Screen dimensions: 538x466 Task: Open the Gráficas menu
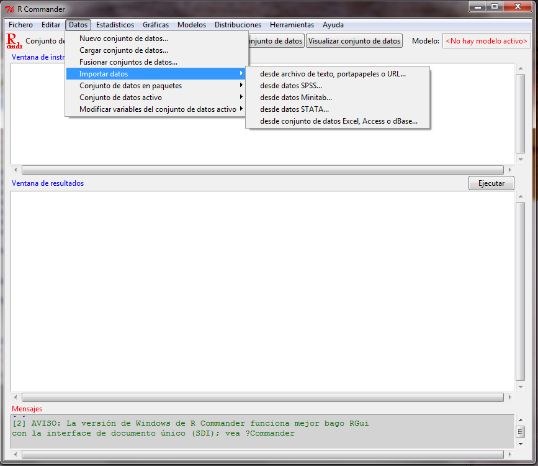(x=156, y=25)
